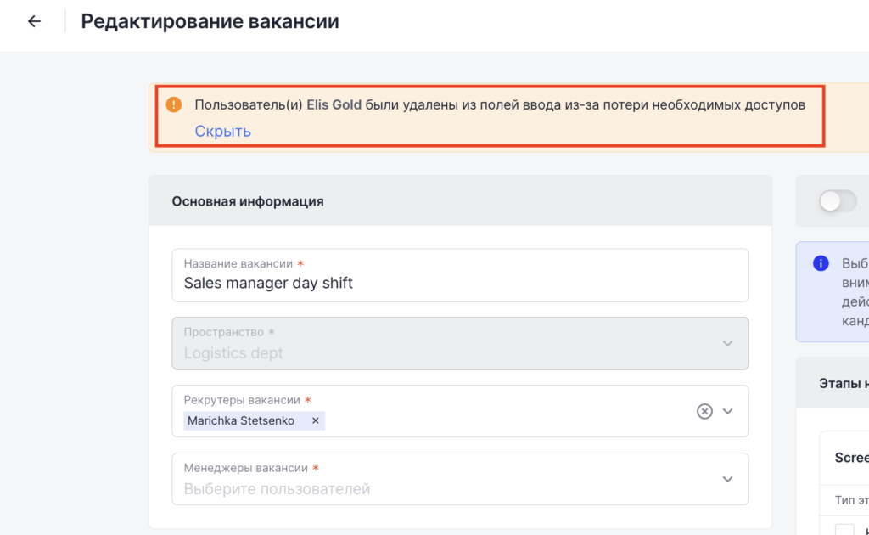Click the Этапы section header
The height and width of the screenshot is (535, 869).
(842, 383)
